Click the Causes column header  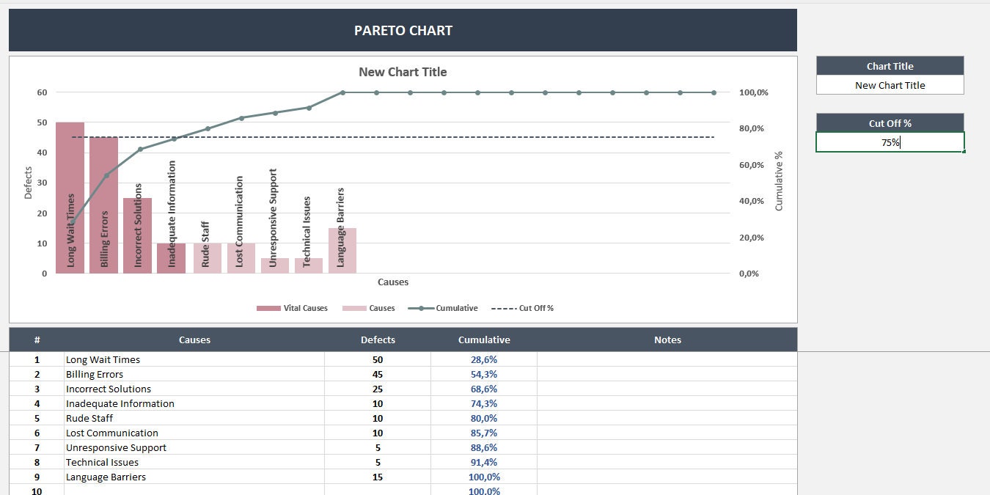pyautogui.click(x=194, y=340)
